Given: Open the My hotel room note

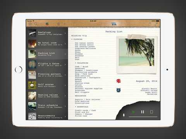Looking at the screenshot, I should pos(47,44).
